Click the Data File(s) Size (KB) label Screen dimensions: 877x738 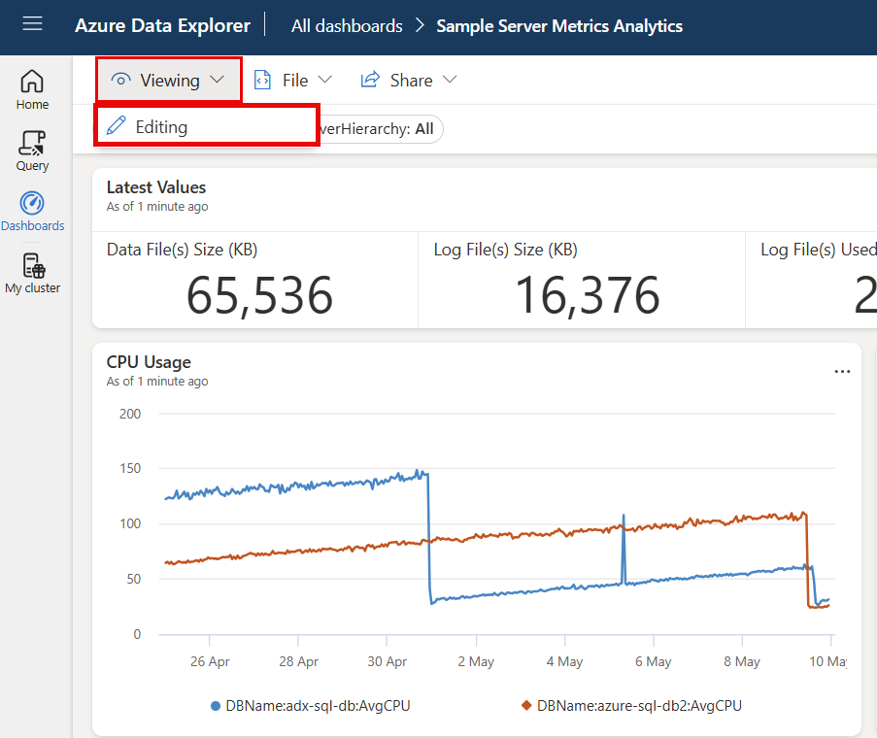[183, 250]
